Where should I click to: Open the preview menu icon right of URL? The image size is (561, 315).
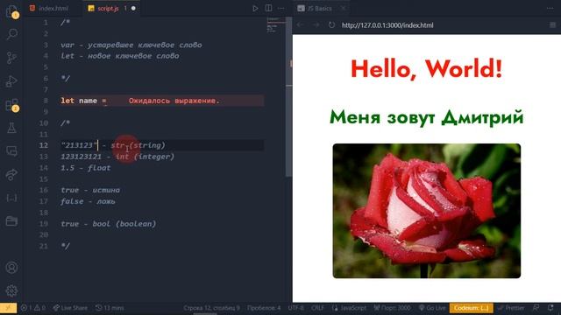[x=552, y=25]
